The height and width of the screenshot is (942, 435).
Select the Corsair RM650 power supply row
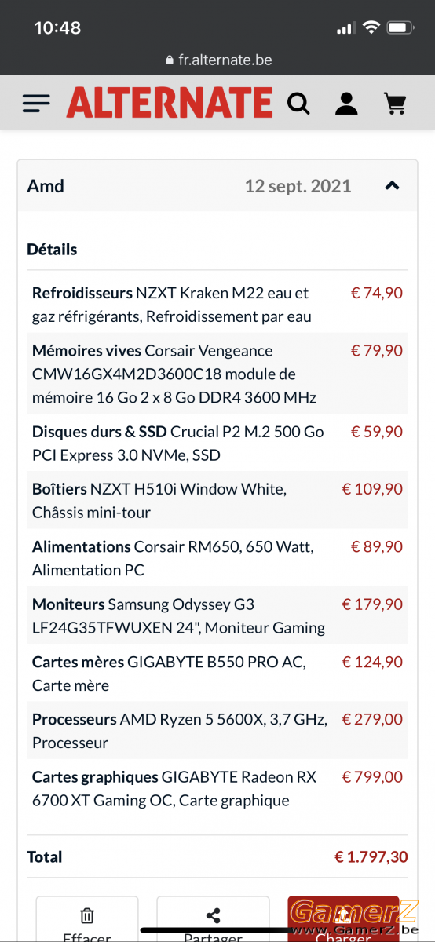(x=217, y=558)
